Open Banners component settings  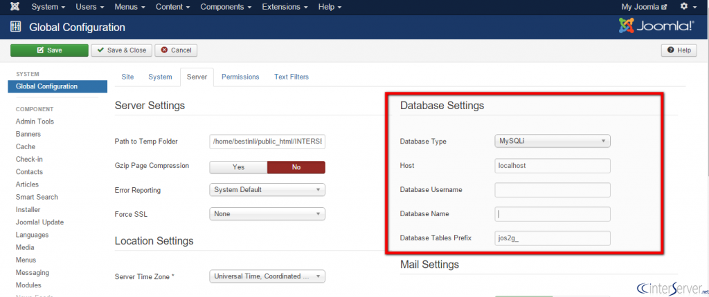click(28, 134)
